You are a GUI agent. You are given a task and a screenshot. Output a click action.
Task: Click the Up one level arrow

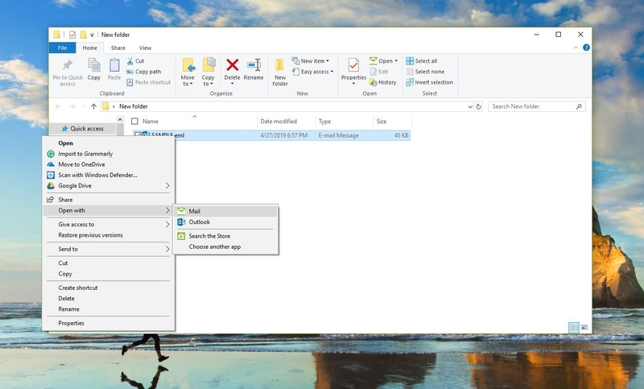[93, 106]
